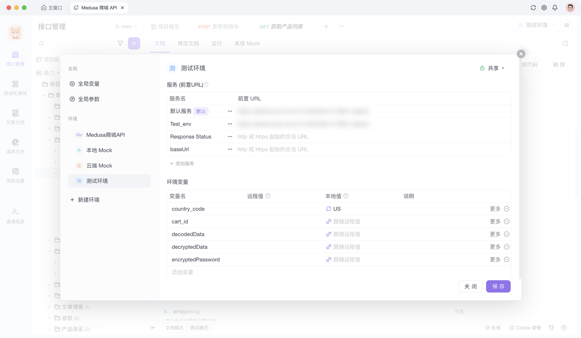Select the 修改文档 tab
This screenshot has height=338, width=581.
(x=188, y=43)
